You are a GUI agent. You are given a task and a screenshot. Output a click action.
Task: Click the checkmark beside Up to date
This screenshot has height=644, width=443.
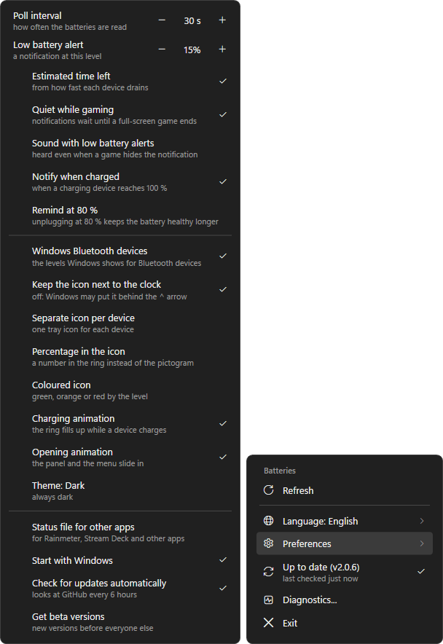tap(421, 571)
